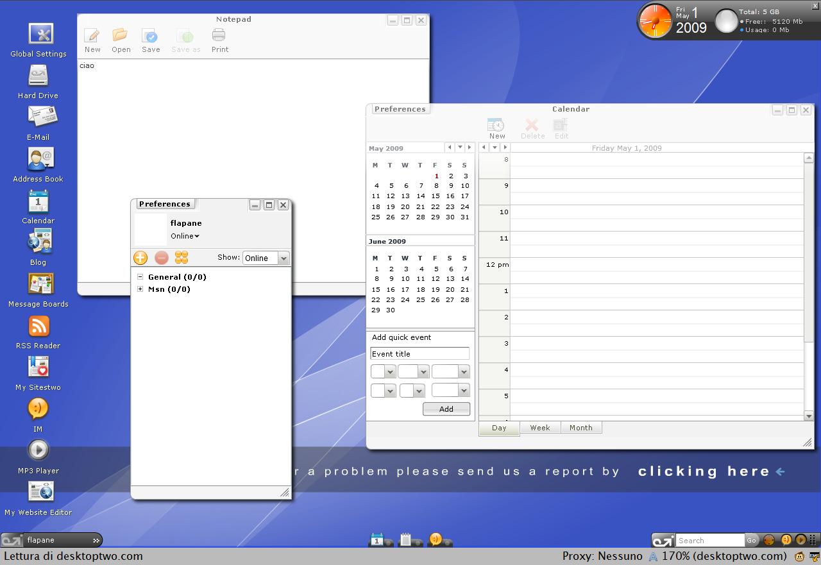Click the orange clock widget

coord(656,20)
